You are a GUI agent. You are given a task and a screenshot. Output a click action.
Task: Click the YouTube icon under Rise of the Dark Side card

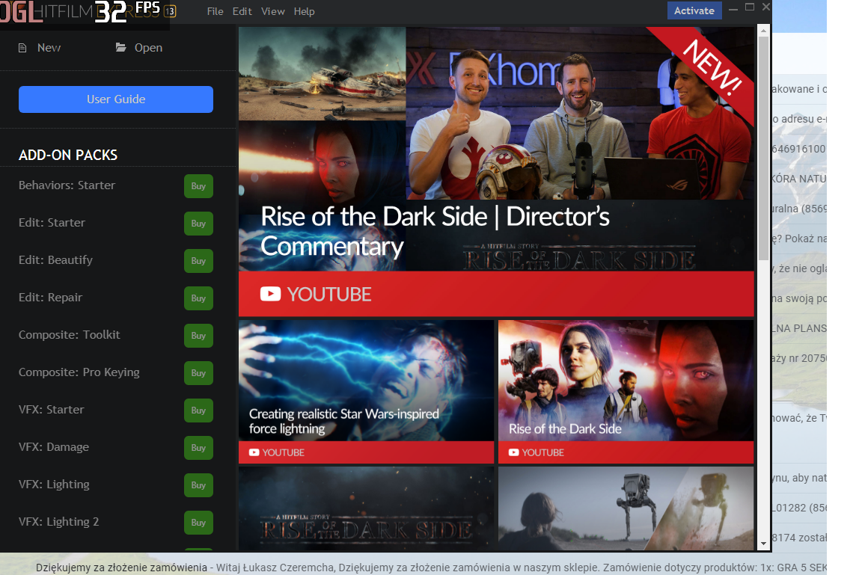pos(513,452)
